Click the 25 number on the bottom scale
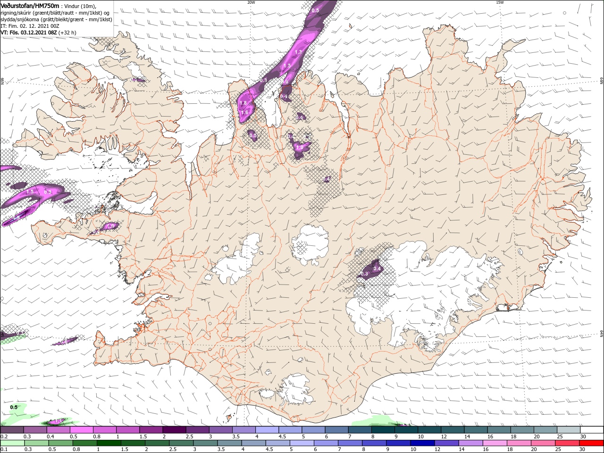Image resolution: width=604 pixels, height=453 pixels. pos(559,449)
